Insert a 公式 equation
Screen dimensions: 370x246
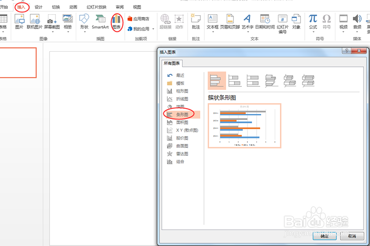tap(313, 22)
